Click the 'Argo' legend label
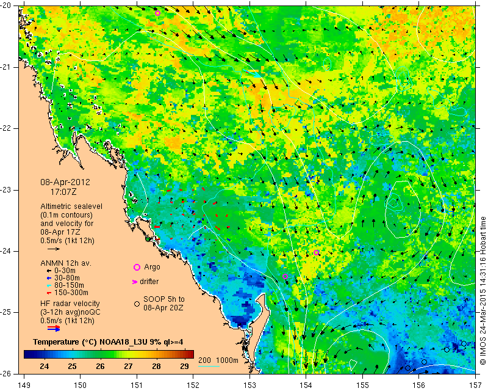Screen dimensions: 488x391 click(x=152, y=267)
